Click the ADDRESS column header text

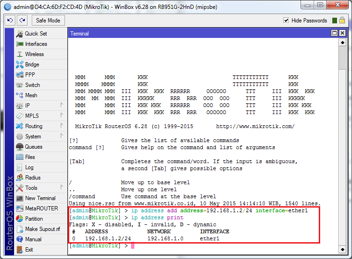pos(96,231)
